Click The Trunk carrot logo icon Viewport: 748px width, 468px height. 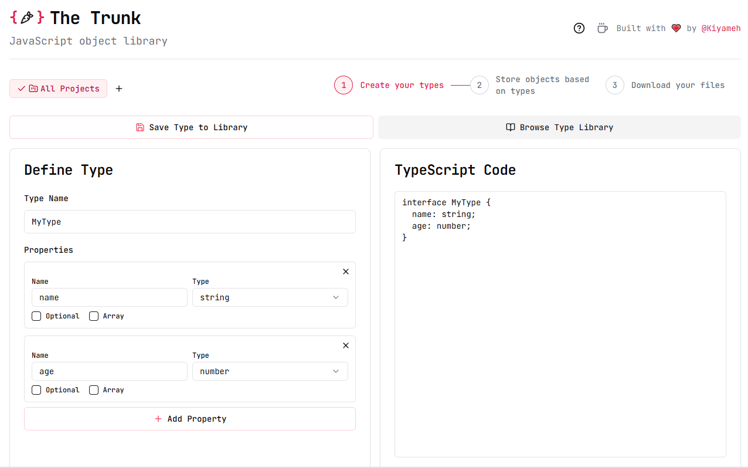[27, 18]
